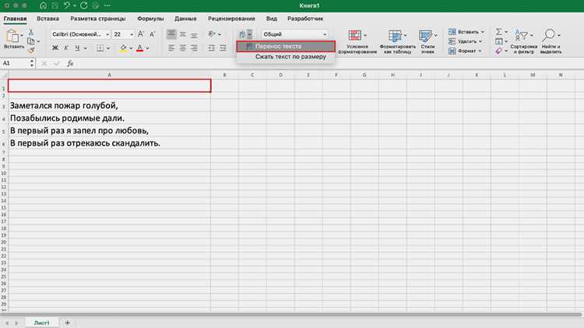Open the font size dropdown showing 22

(x=132, y=34)
